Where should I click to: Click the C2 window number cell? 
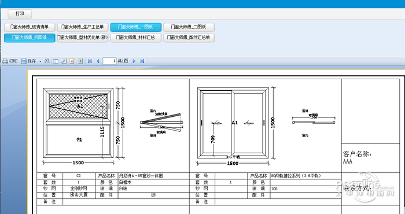[79, 176]
